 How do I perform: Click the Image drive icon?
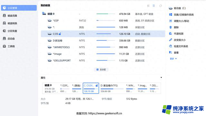[x=50, y=54]
